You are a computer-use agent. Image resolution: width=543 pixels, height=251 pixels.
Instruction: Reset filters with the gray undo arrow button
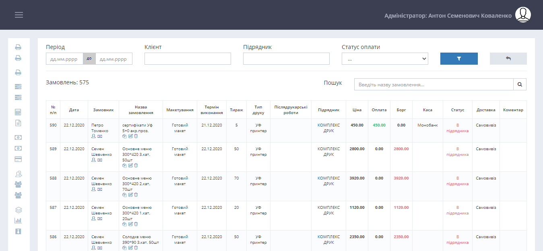coord(508,59)
